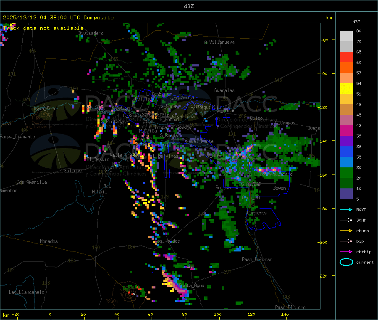Screen dimensions: 378x320
Task: Click the '140' tick on horizontal axis
Action: [x=285, y=314]
